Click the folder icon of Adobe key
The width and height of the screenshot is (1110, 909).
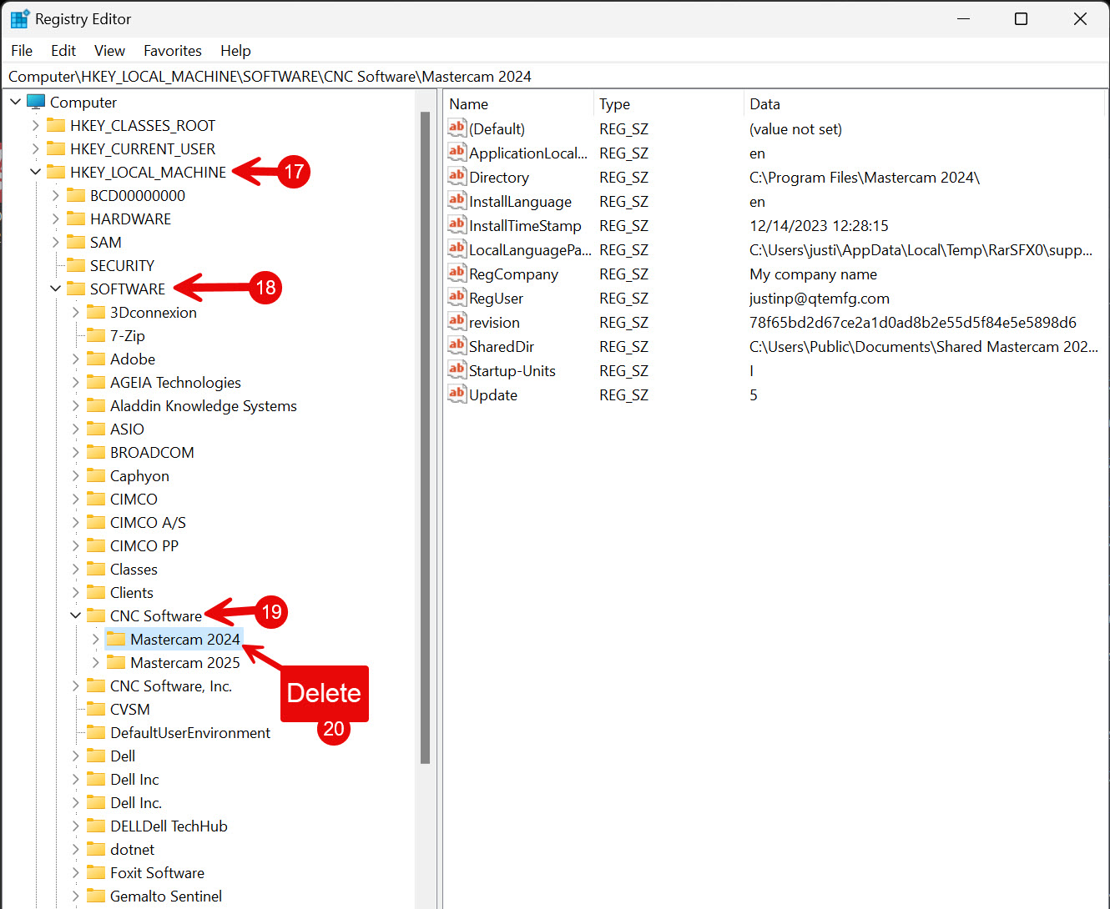click(96, 359)
